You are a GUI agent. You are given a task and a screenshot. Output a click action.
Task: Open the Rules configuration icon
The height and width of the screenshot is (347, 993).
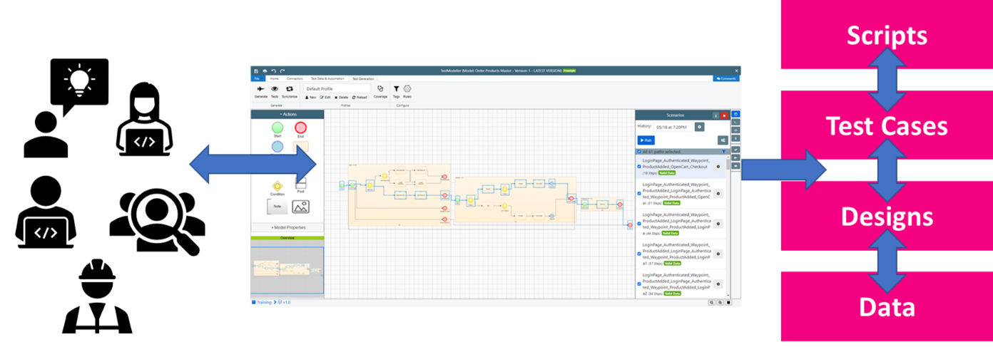pyautogui.click(x=407, y=90)
